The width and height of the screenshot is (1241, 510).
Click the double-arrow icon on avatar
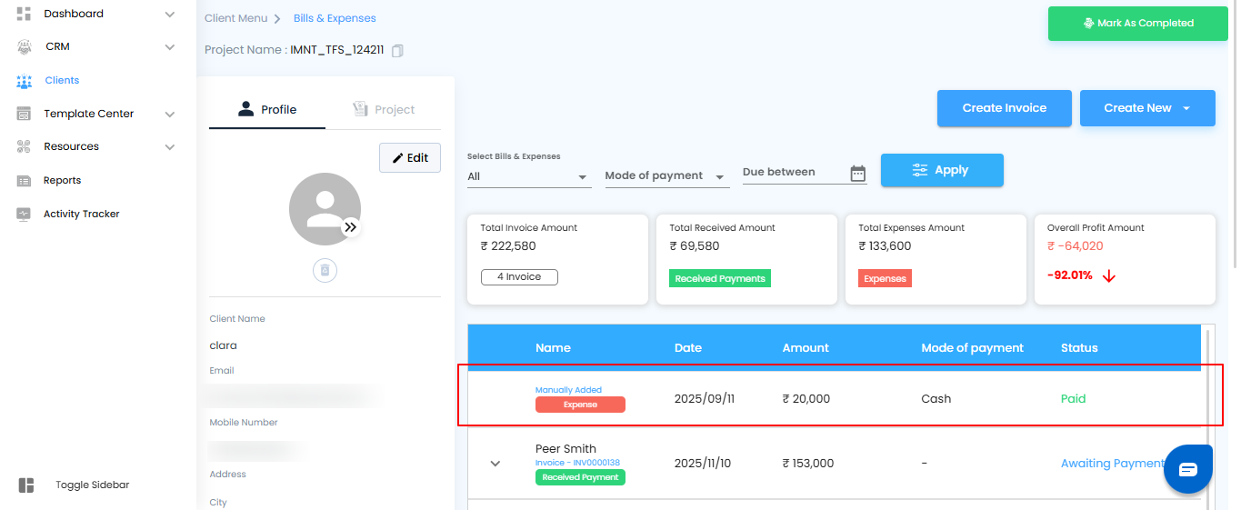[x=351, y=228]
